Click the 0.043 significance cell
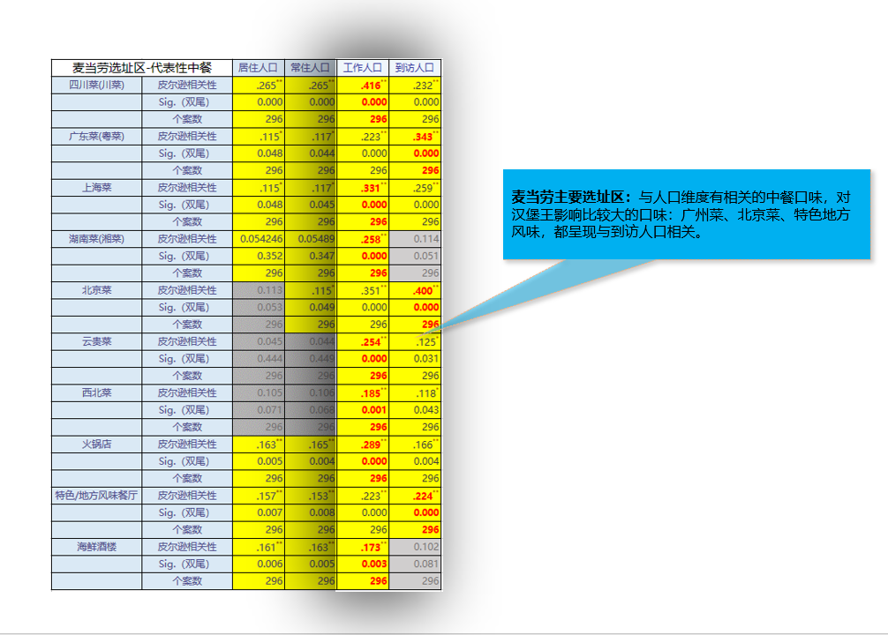This screenshot has height=635, width=888. [415, 410]
